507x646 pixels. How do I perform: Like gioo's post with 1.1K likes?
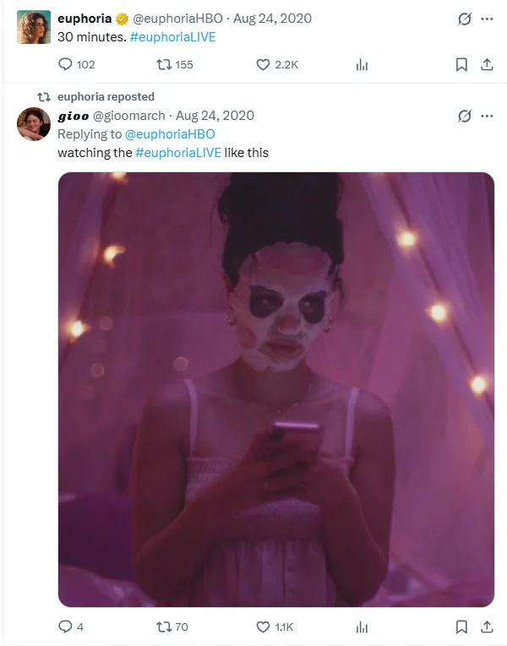[263, 627]
